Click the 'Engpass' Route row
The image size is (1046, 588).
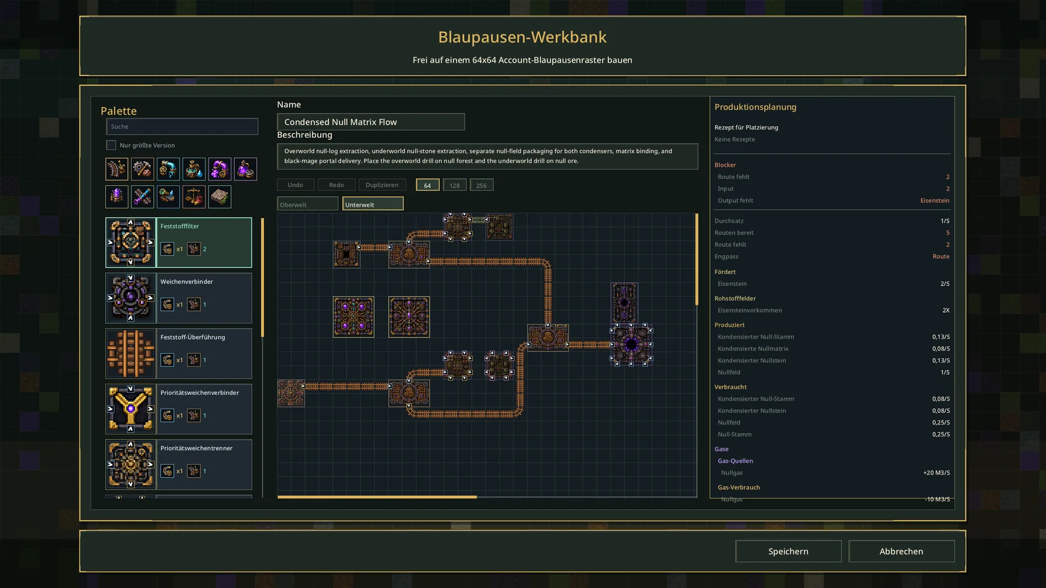click(832, 256)
